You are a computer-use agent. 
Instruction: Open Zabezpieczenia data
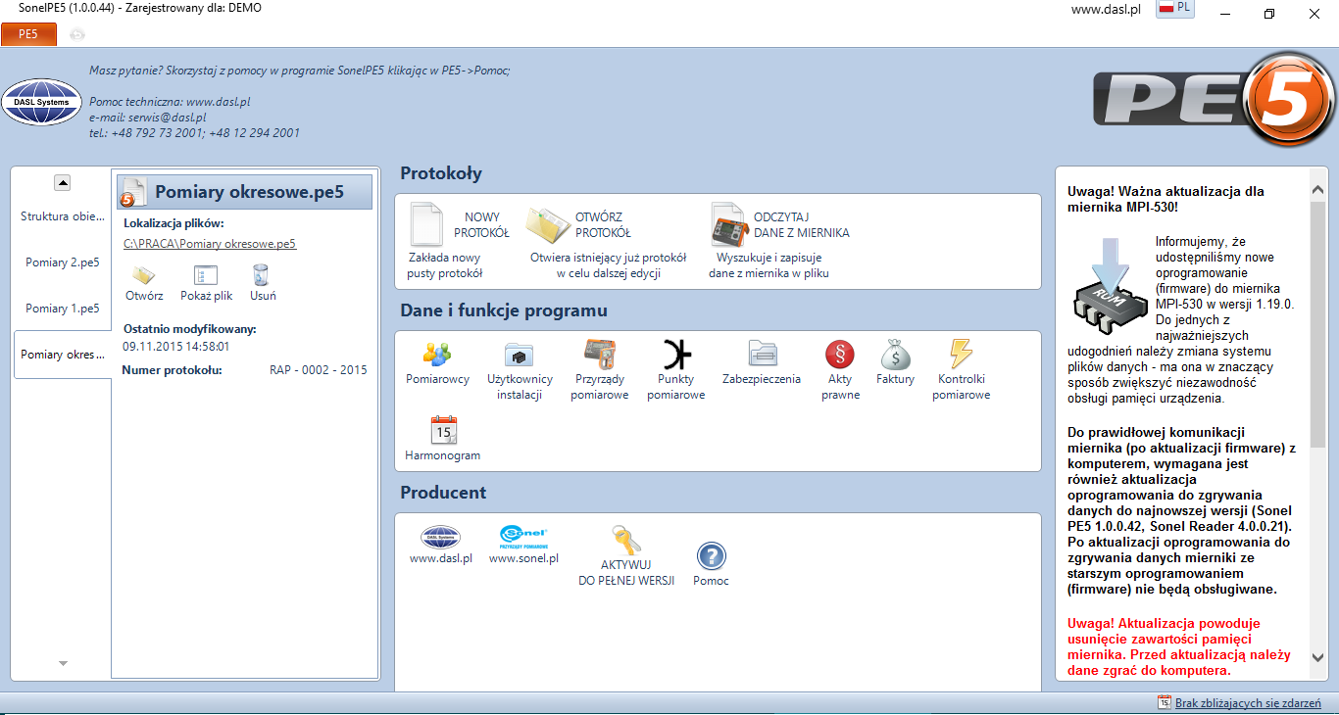pyautogui.click(x=762, y=362)
